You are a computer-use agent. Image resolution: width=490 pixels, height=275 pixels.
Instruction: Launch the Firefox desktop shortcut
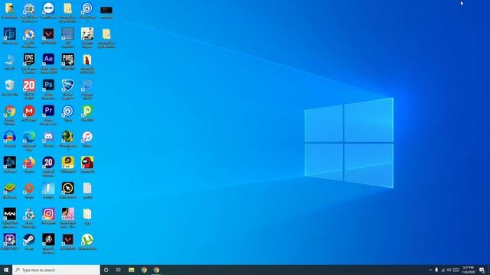pyautogui.click(x=29, y=163)
